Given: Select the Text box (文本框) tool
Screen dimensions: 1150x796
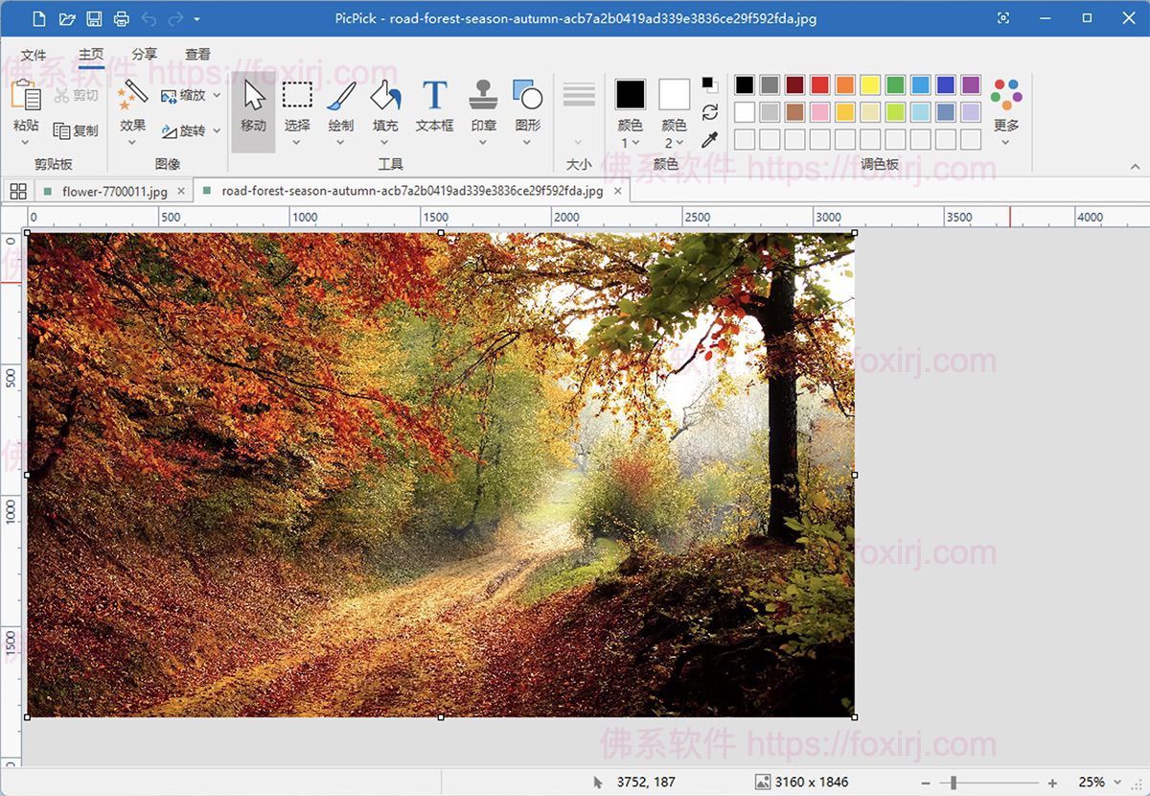Looking at the screenshot, I should pos(433,105).
